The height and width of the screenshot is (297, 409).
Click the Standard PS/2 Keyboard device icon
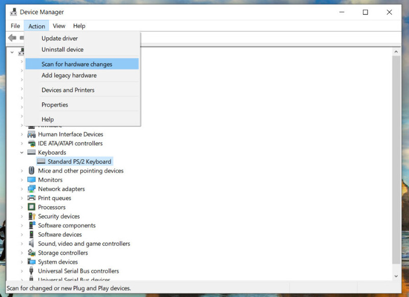pos(41,161)
